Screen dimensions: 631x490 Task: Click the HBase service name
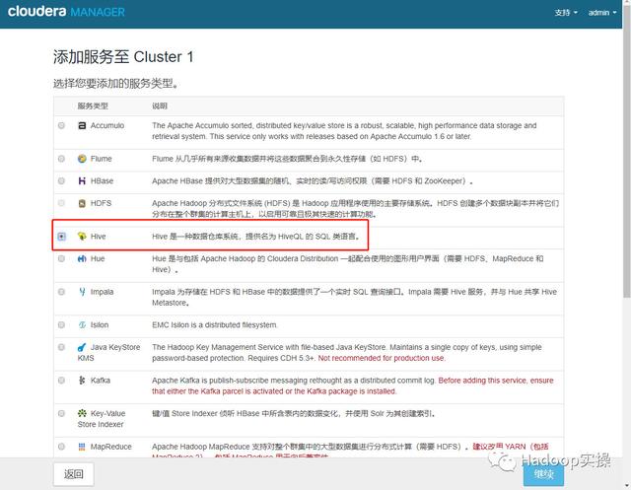point(102,181)
